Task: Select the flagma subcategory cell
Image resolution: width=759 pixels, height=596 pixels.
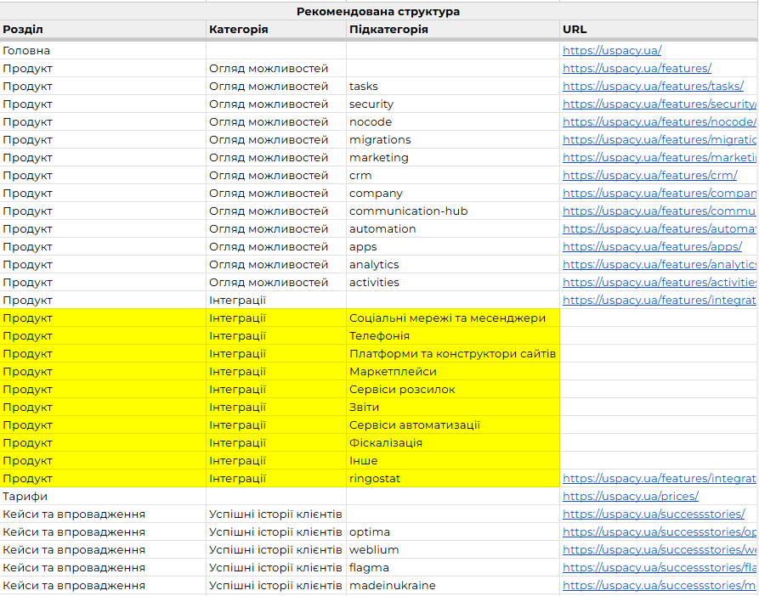Action: pyautogui.click(x=452, y=568)
